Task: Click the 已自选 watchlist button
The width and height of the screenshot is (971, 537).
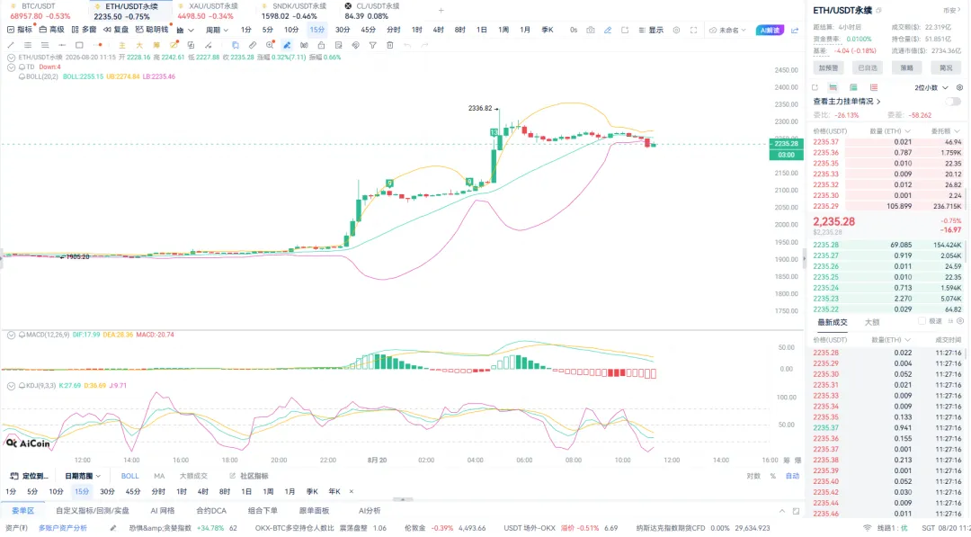Action: [868, 68]
